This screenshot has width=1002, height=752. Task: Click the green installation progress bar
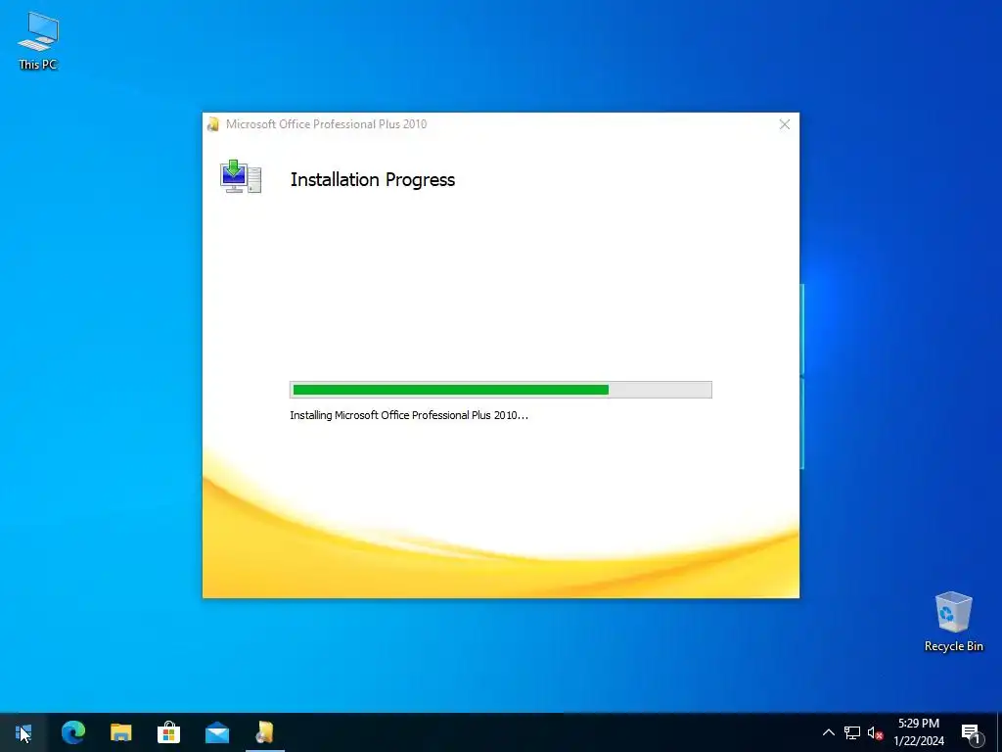[500, 390]
